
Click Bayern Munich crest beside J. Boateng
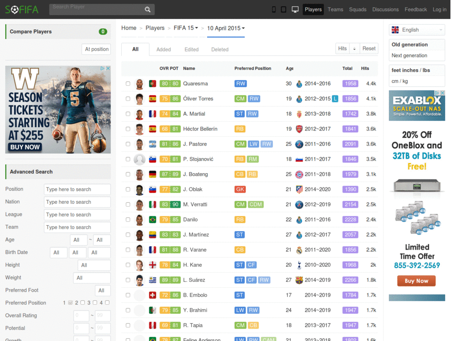pyautogui.click(x=299, y=174)
